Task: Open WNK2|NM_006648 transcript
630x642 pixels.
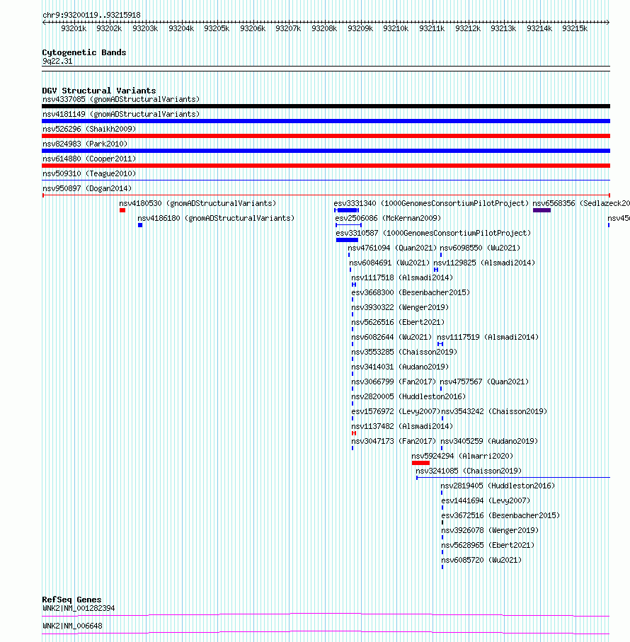Action: point(72,626)
